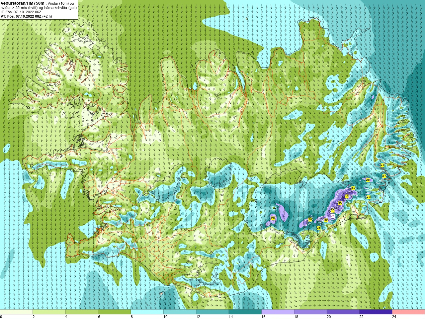Click the yellow gust label 32
The height and width of the screenshot is (319, 425).
(x=326, y=220)
